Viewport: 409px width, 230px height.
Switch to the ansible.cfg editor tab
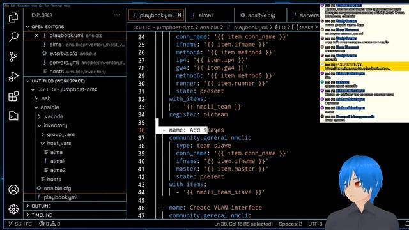pyautogui.click(x=261, y=15)
